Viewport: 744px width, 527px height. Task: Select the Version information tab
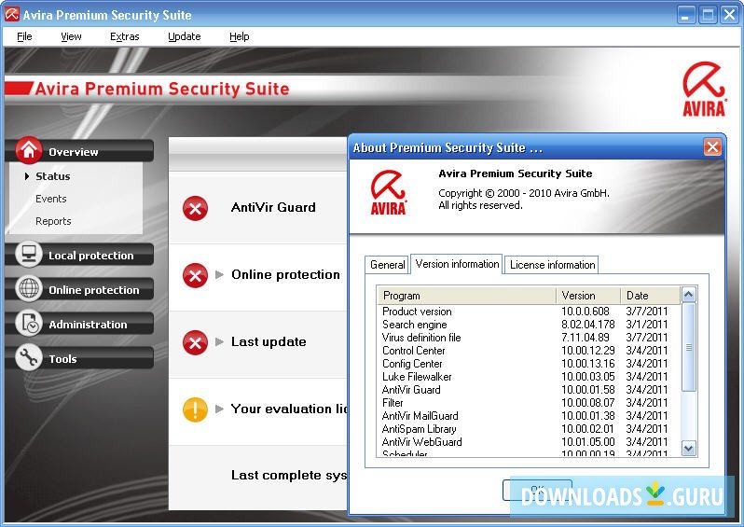(x=457, y=264)
